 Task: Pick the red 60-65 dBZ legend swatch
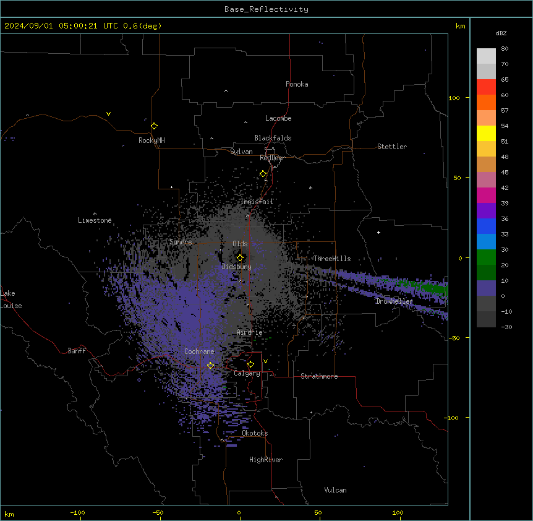(486, 87)
